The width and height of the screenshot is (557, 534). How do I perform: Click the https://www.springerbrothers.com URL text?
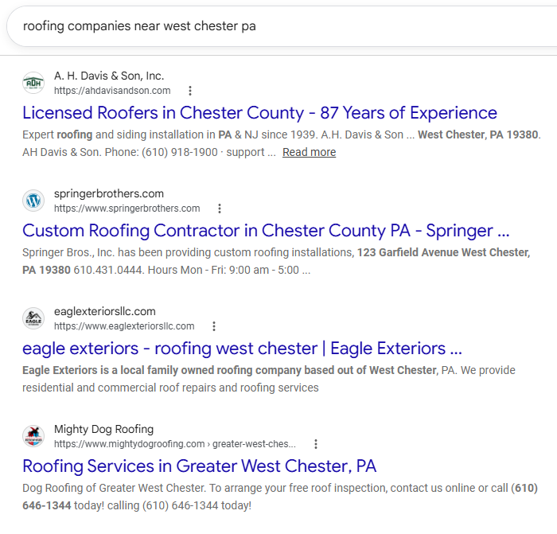127,209
